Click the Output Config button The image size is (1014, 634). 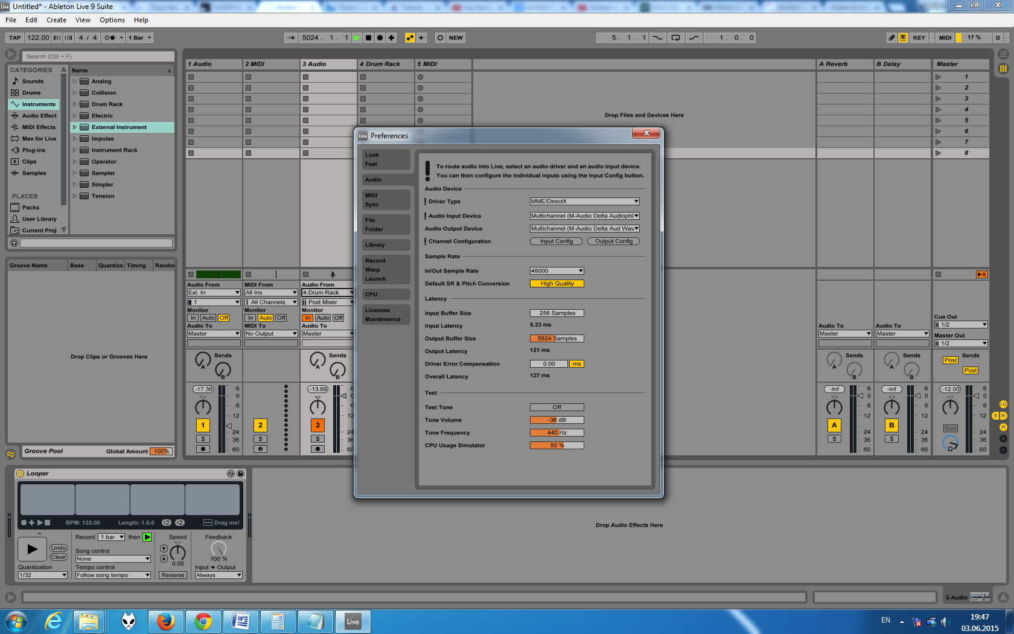(614, 242)
